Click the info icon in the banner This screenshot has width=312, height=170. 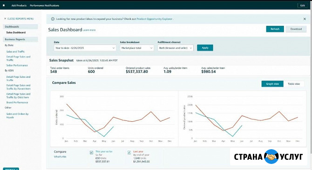(x=53, y=19)
